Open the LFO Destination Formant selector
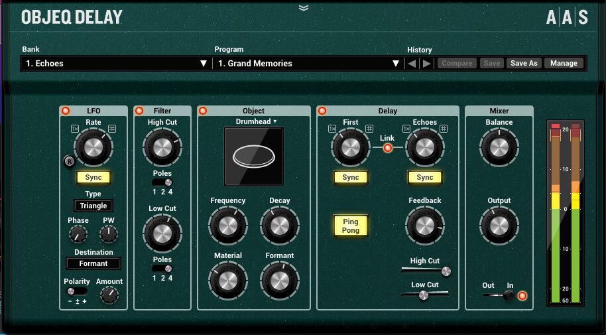The width and height of the screenshot is (606, 335). coord(93,263)
